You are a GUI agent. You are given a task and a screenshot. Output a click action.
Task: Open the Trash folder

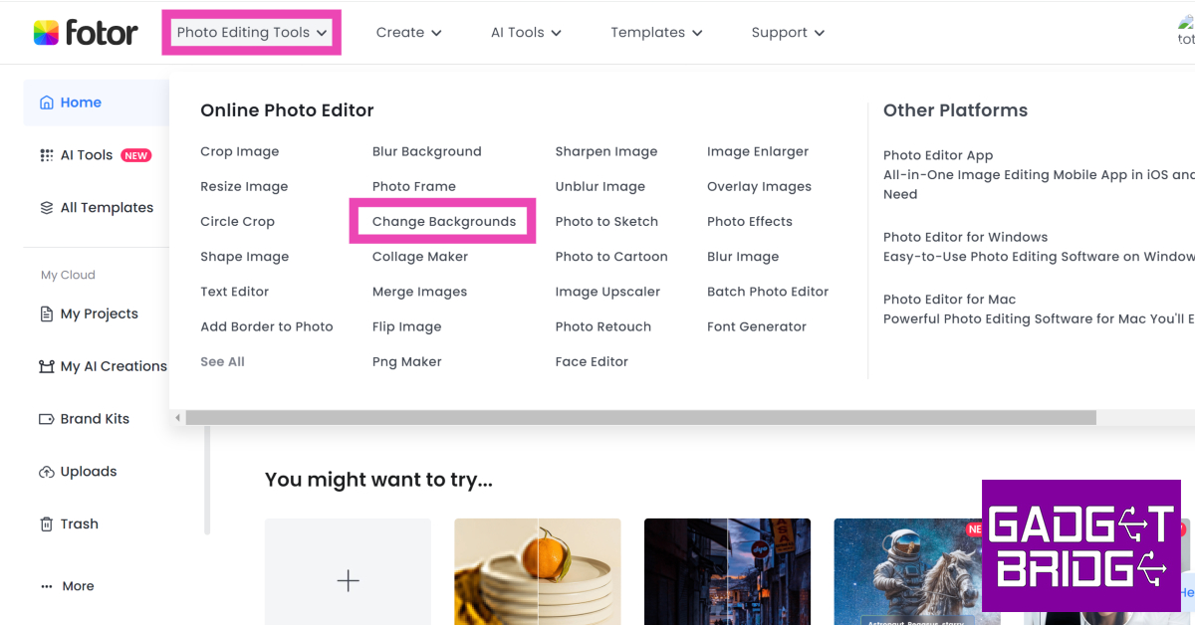pyautogui.click(x=79, y=524)
